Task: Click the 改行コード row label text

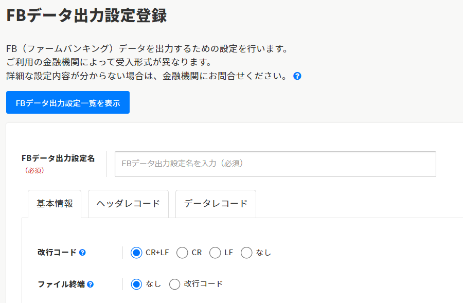Action: (57, 253)
